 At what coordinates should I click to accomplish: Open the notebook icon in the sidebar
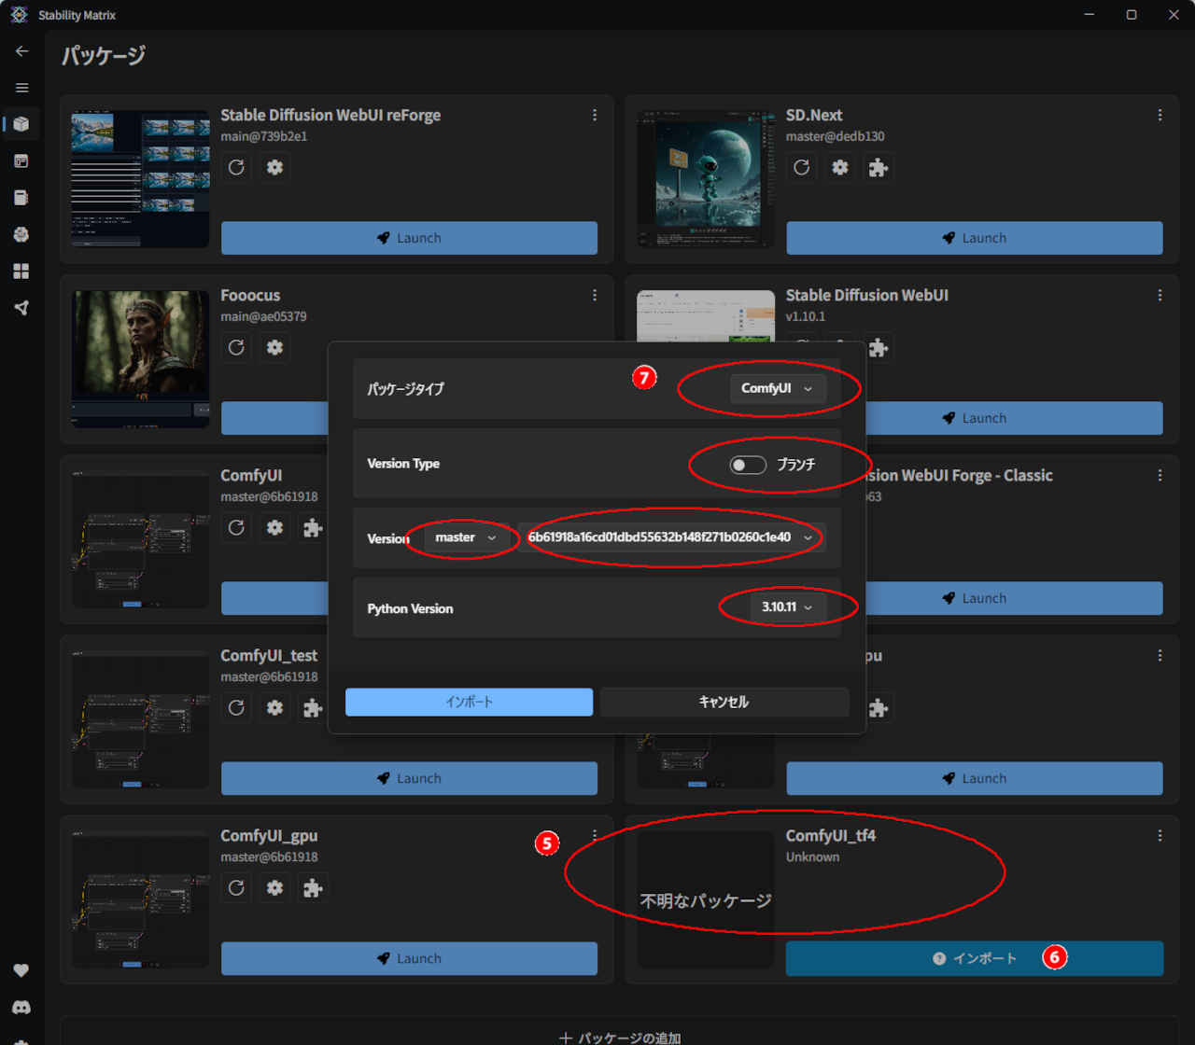(21, 198)
